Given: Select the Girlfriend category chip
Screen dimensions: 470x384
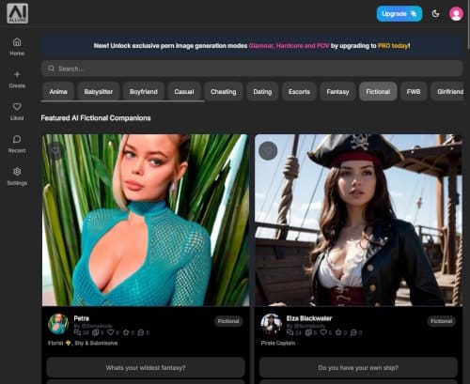Looking at the screenshot, I should point(448,92).
